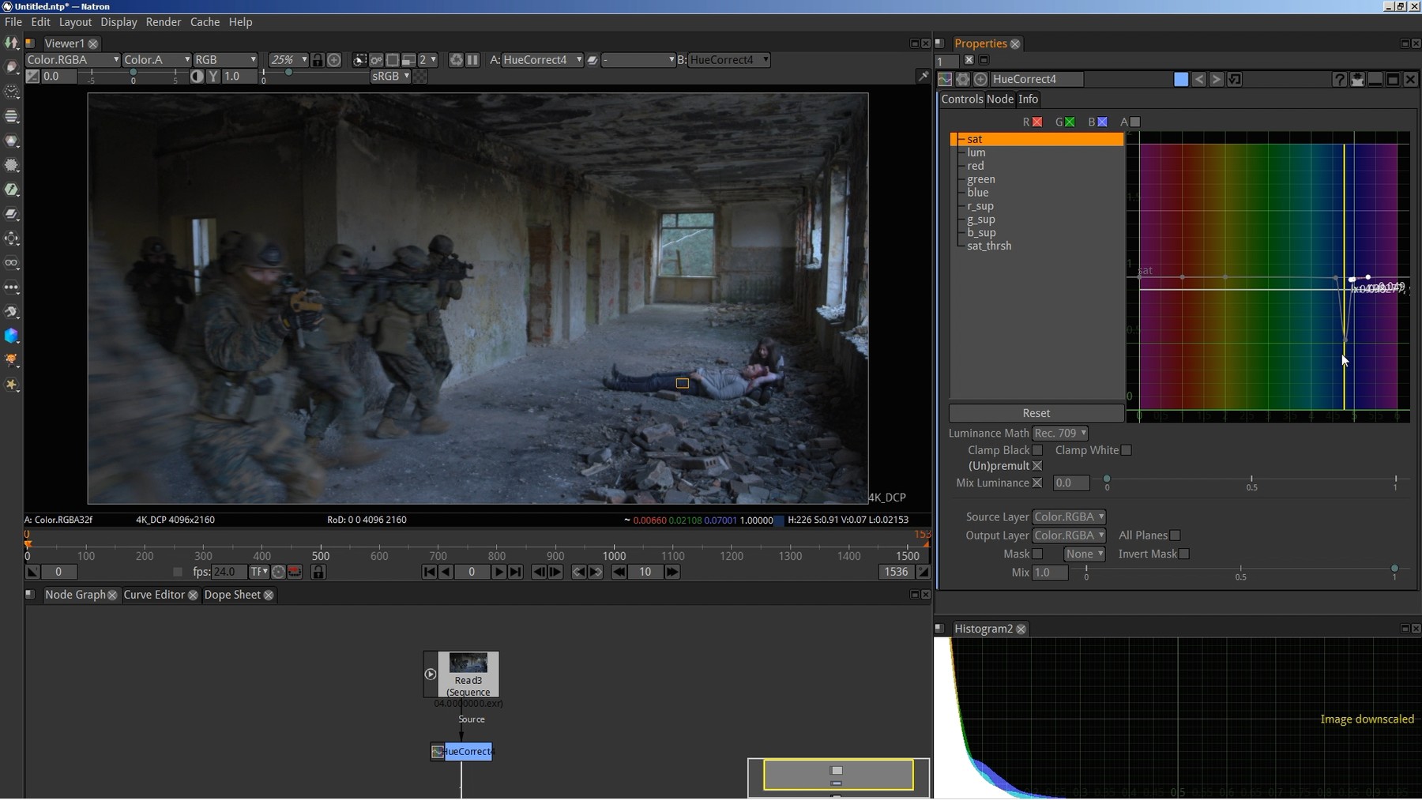Toggle the B blue channel checkbox

[1102, 122]
